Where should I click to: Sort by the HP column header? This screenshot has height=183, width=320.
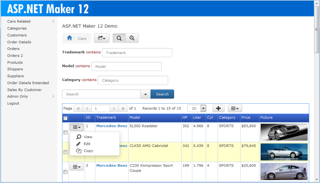pos(185,117)
